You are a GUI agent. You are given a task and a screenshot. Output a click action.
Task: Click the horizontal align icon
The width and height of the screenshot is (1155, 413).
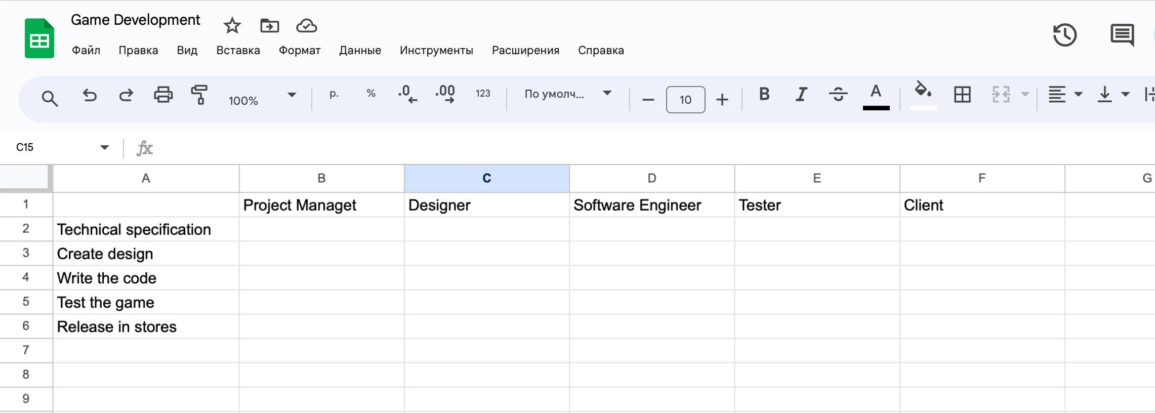(1057, 95)
